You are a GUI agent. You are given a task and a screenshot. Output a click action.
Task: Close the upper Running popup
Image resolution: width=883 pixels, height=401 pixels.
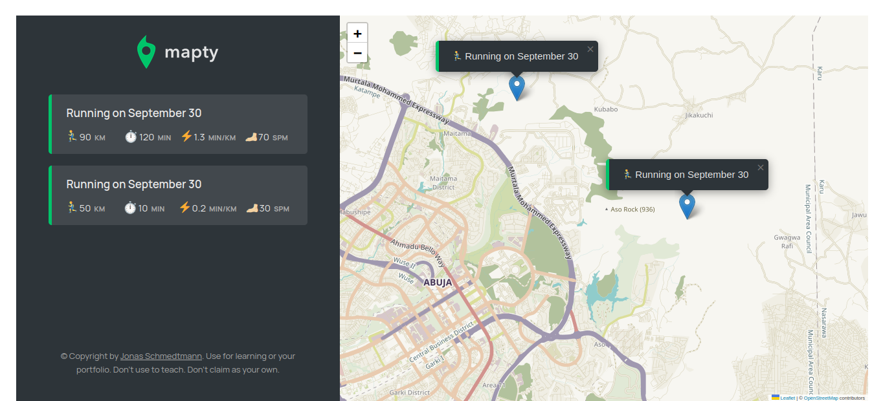590,49
